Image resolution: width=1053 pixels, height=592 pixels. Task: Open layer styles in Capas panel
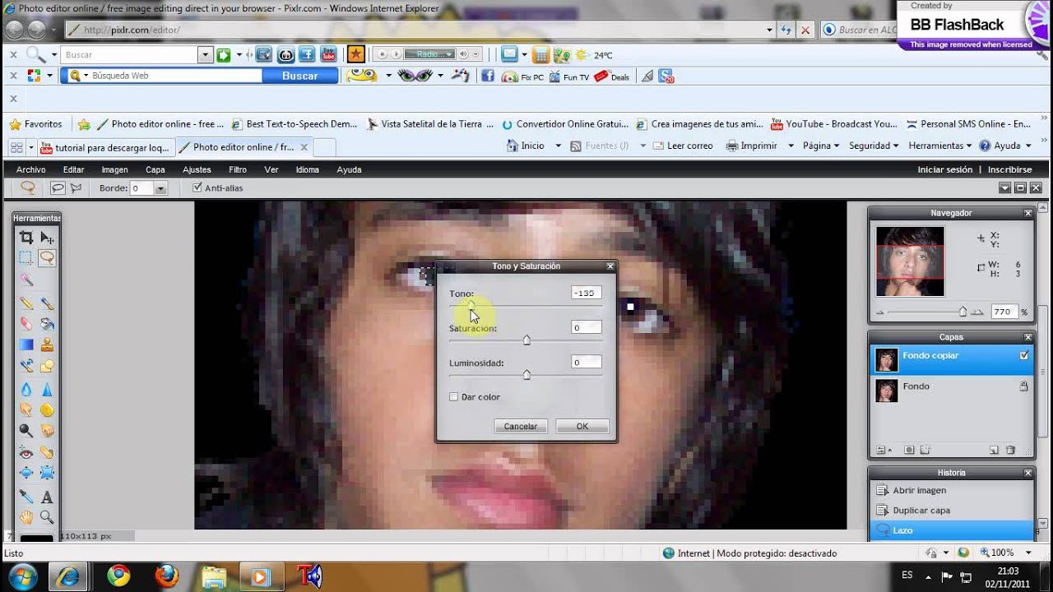(925, 450)
